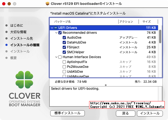Uncheck the SMCHelper checkbox

point(64,52)
